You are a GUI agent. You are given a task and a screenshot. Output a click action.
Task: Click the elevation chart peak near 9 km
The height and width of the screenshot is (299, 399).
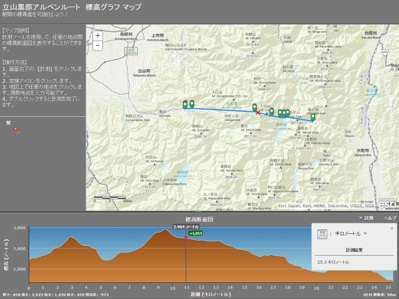[x=164, y=231]
